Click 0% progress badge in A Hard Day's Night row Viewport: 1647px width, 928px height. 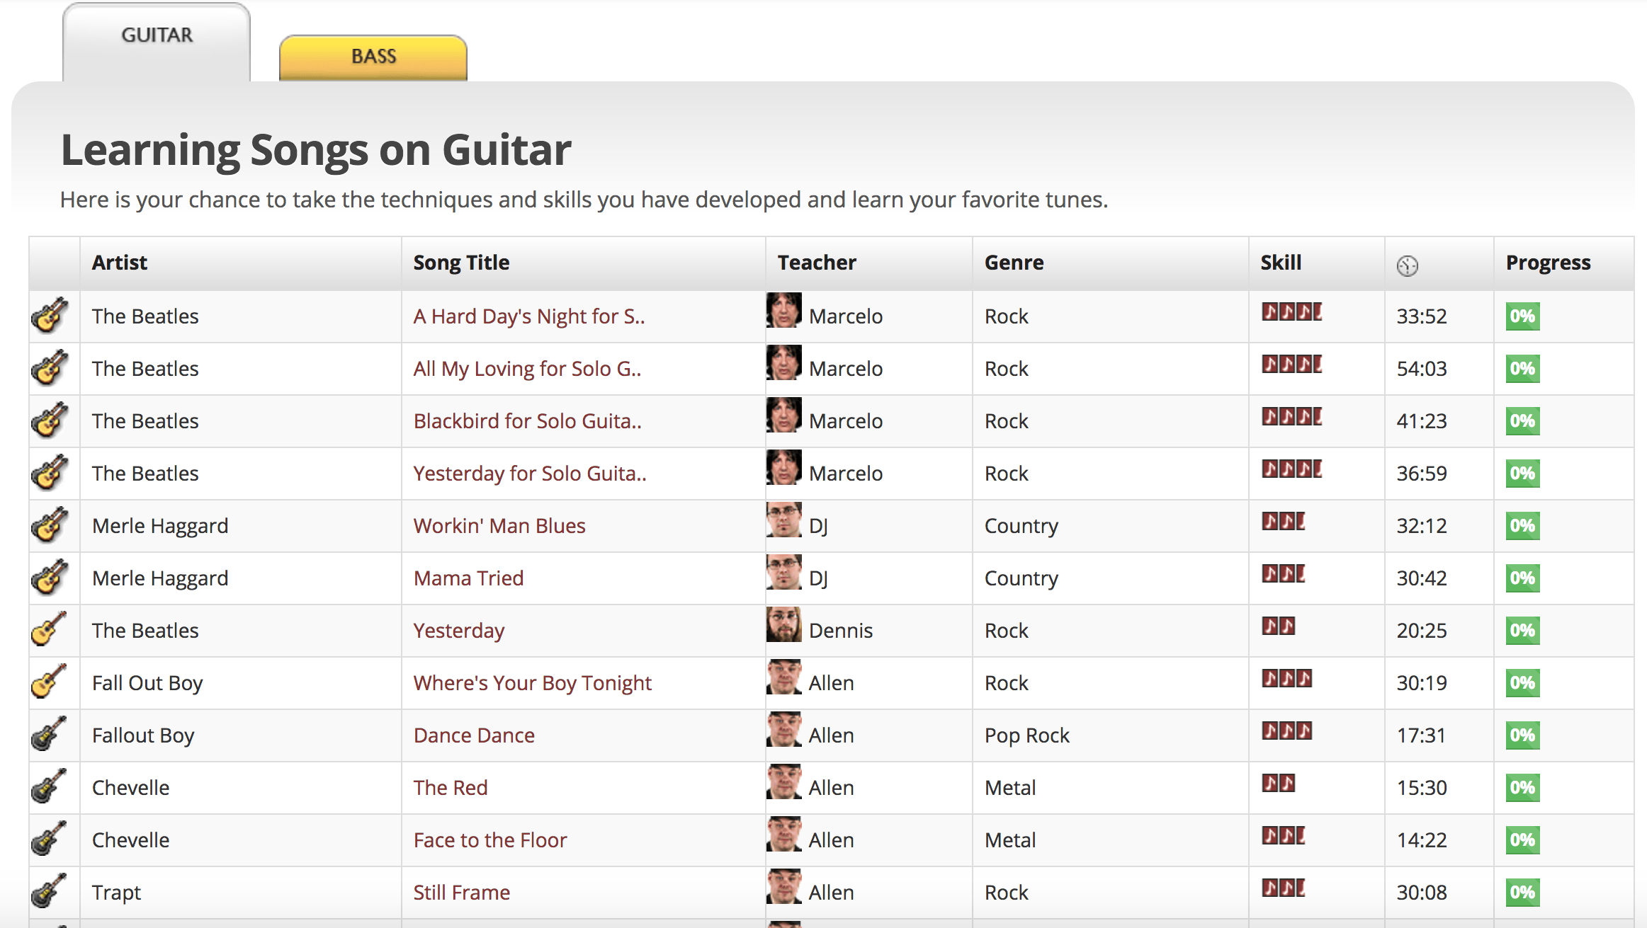click(x=1522, y=316)
